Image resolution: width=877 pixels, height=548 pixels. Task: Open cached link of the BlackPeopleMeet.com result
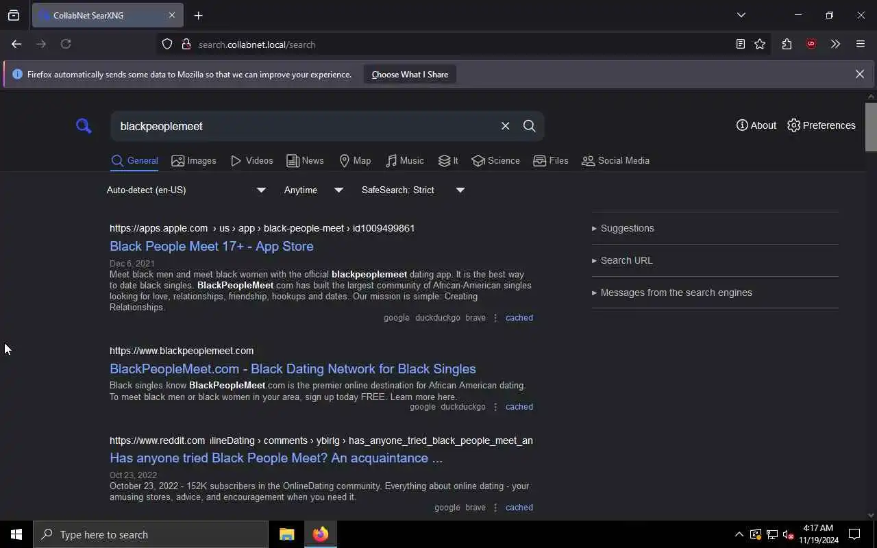(x=519, y=407)
